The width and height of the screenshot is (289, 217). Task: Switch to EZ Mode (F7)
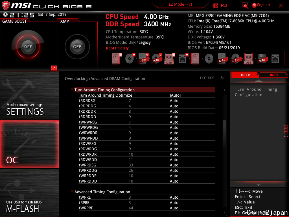[x=180, y=5]
